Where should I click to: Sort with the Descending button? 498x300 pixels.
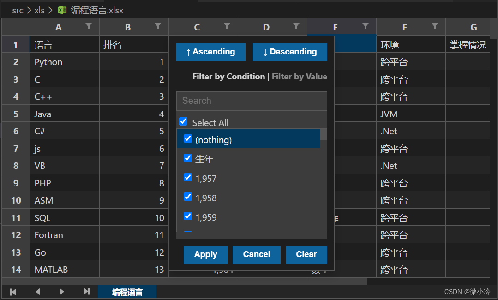coord(290,52)
